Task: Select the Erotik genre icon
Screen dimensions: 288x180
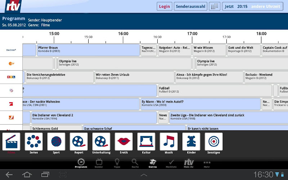Action: point(124,141)
